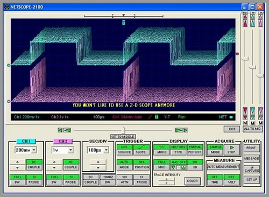Select the CH 1 channel tab
This screenshot has height=197, width=269.
pos(26,141)
